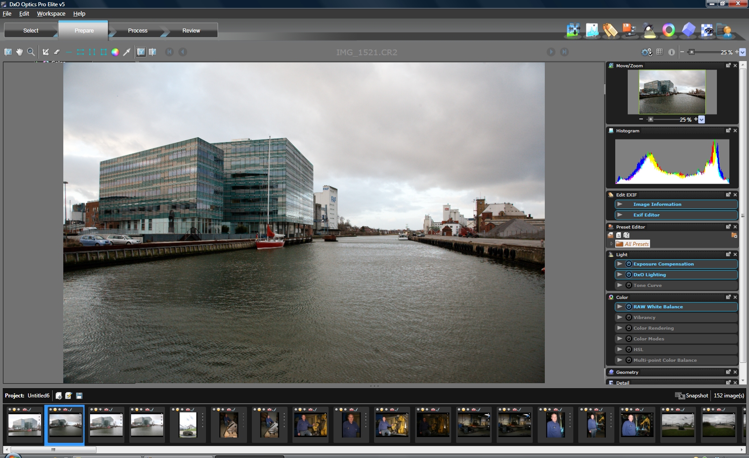Image resolution: width=749 pixels, height=458 pixels.
Task: Select the eyedropper color picker tool
Action: [x=127, y=52]
